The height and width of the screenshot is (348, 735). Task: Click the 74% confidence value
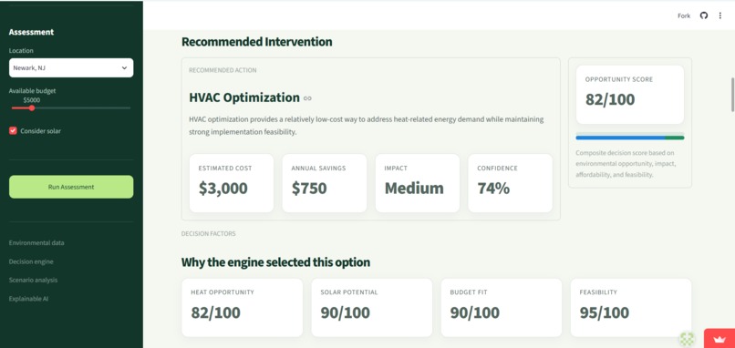point(493,189)
